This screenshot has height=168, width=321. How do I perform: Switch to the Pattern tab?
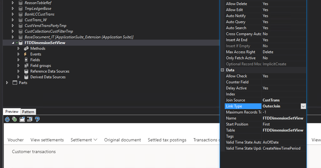click(x=28, y=112)
